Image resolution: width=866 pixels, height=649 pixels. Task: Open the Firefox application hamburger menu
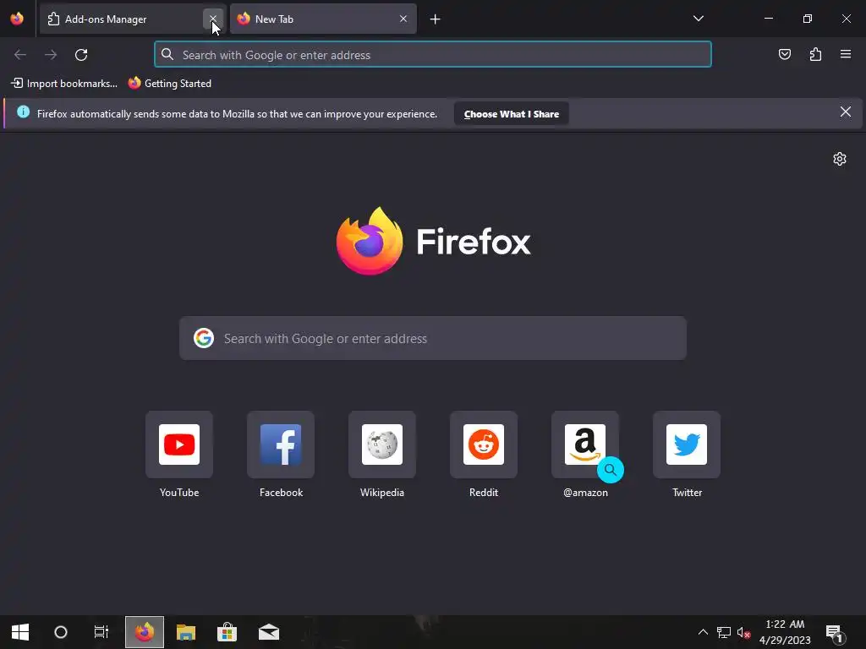[x=845, y=54]
